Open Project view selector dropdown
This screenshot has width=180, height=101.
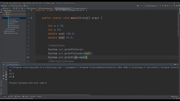click(6, 8)
